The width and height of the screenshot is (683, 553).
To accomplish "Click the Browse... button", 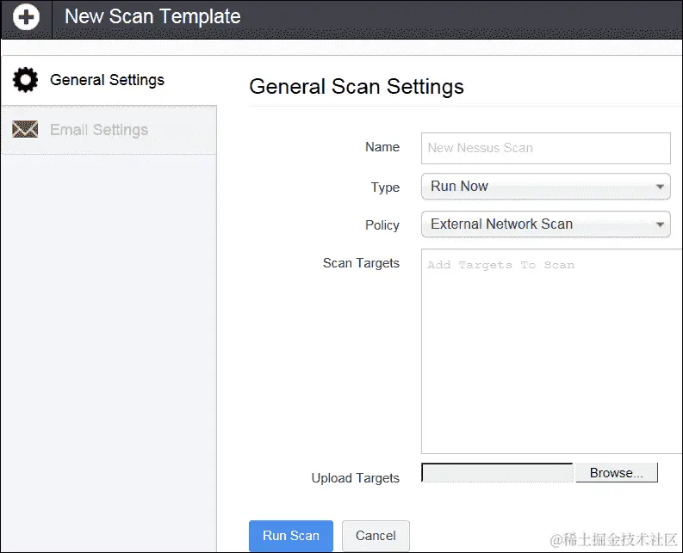I will 617,472.
